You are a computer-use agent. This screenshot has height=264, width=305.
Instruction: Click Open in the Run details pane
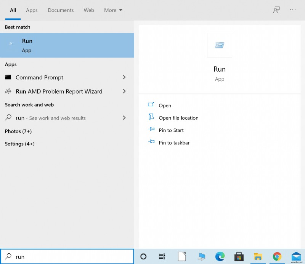[x=165, y=106]
